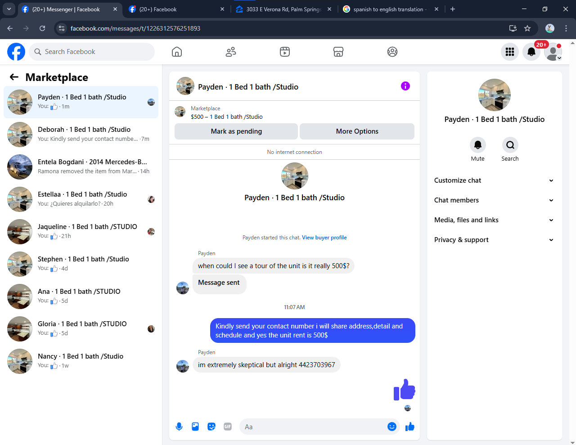Open Facebook Home icon in top navigation

(177, 52)
